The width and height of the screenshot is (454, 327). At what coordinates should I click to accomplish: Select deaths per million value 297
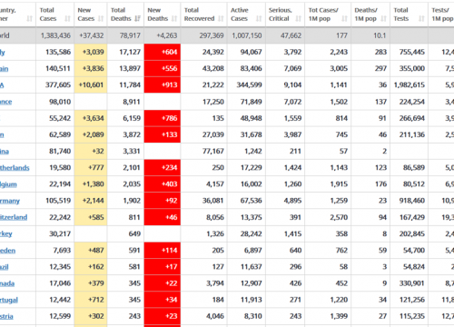(380, 68)
